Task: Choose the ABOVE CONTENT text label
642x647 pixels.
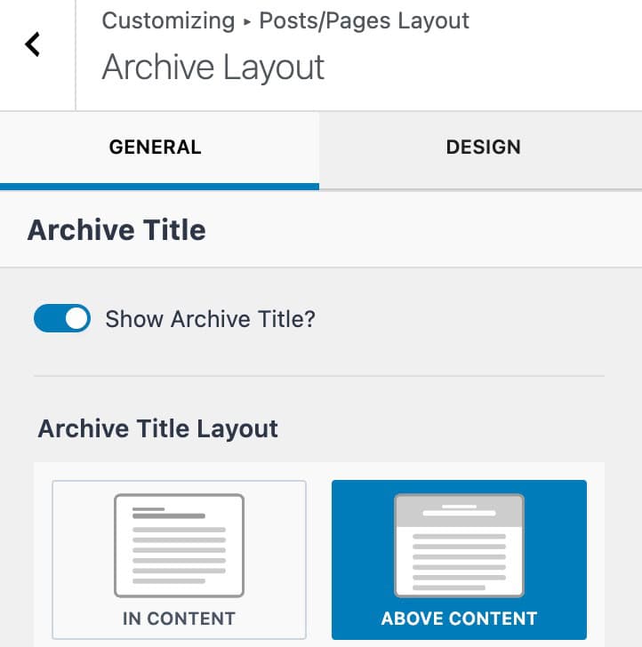Action: tap(459, 618)
